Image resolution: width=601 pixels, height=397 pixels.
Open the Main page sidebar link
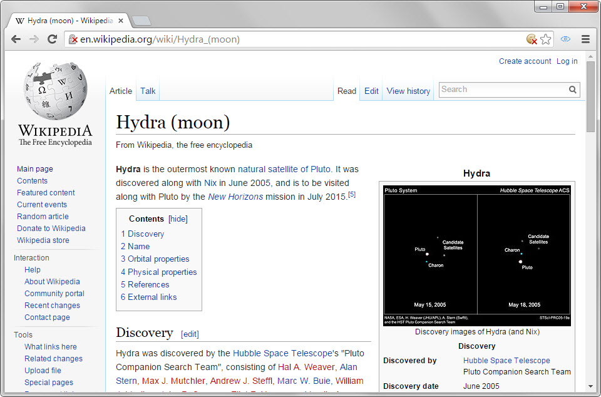[x=35, y=169]
